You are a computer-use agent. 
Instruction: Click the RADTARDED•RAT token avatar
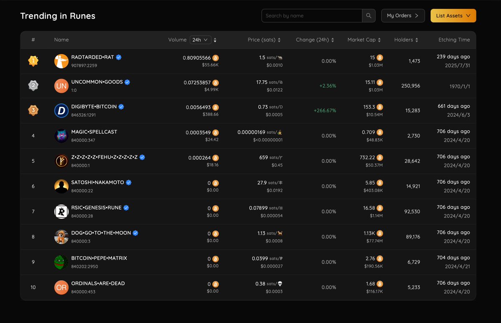61,61
